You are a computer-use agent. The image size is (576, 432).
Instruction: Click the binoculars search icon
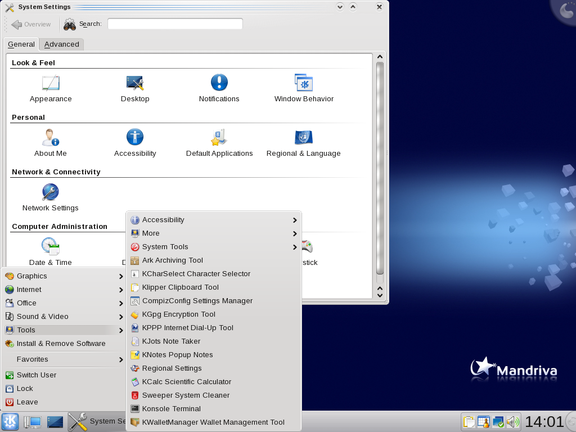point(69,24)
